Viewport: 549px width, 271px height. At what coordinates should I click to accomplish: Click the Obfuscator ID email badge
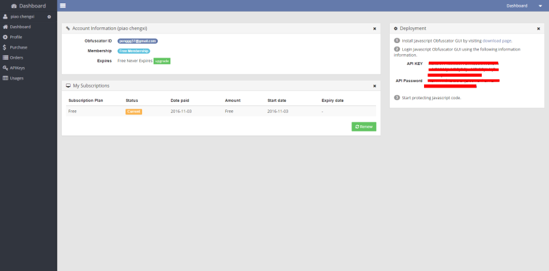click(138, 41)
